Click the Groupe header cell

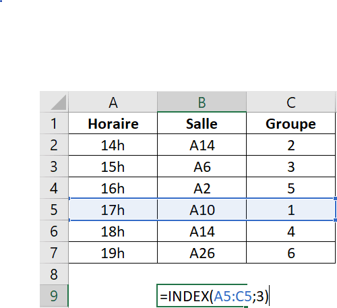click(291, 123)
